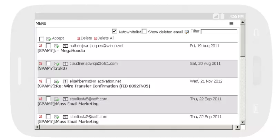
Task: Disable the Autowhitelist checkbox
Action: click(115, 31)
